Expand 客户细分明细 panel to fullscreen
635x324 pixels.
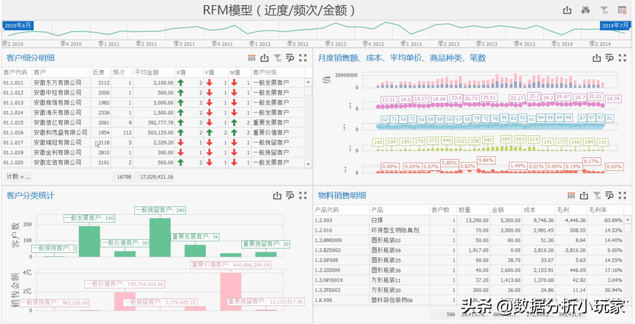coord(303,58)
